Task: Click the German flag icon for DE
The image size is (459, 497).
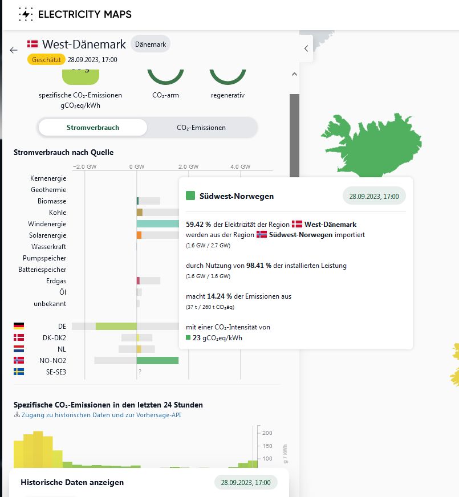Action: coord(19,326)
